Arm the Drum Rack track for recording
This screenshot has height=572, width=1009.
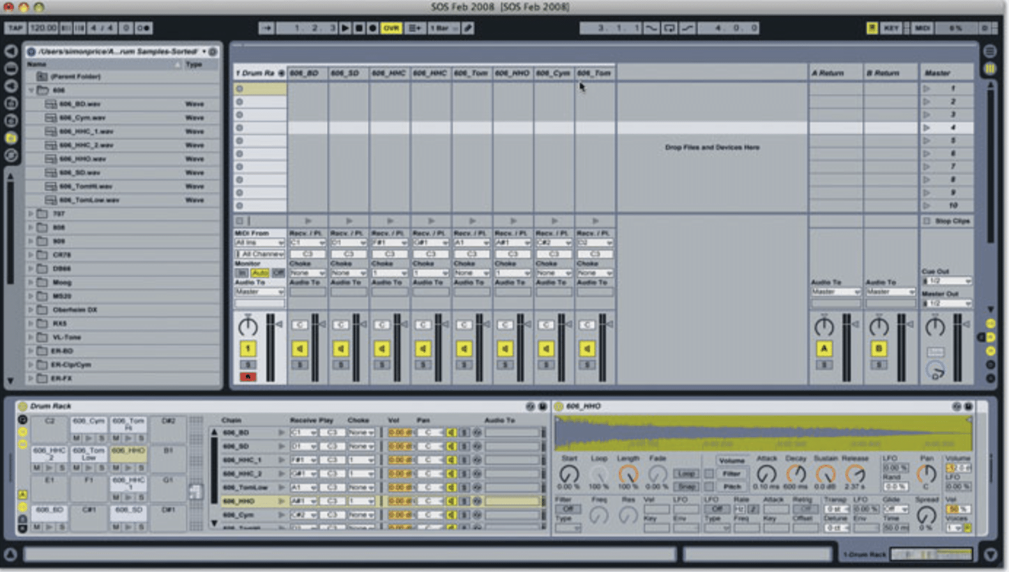(x=248, y=377)
